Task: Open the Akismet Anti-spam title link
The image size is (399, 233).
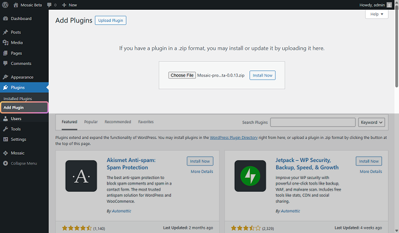Action: tap(131, 164)
